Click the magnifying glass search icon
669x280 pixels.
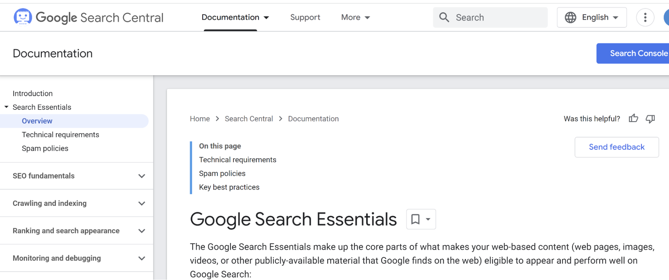(x=444, y=17)
